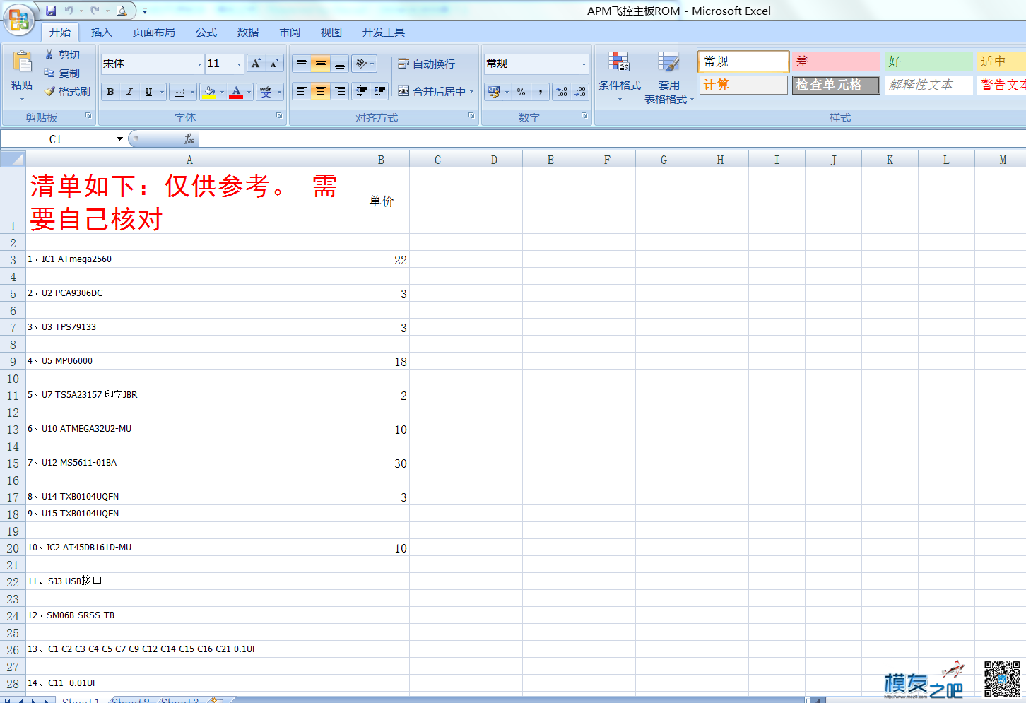This screenshot has width=1026, height=703.
Task: Open 套用表格格式 table styles
Action: coord(668,78)
